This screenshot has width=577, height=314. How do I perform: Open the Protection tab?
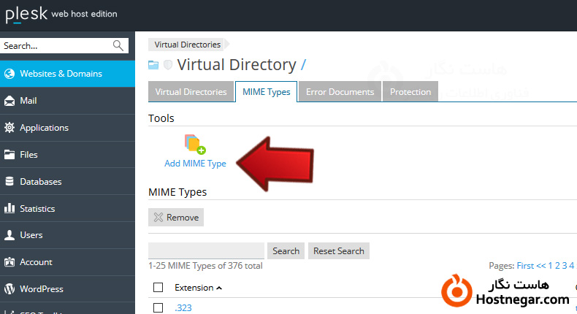click(410, 92)
